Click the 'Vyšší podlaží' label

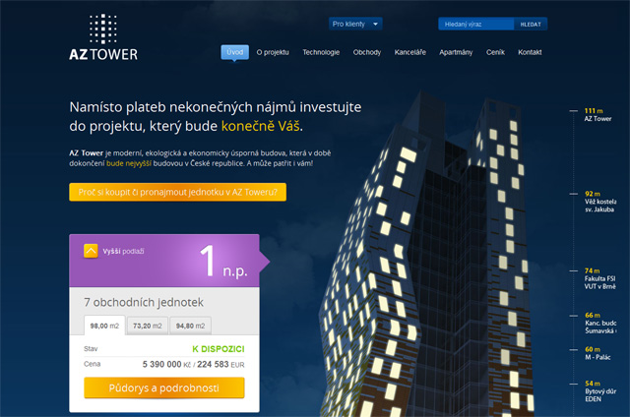pyautogui.click(x=123, y=251)
